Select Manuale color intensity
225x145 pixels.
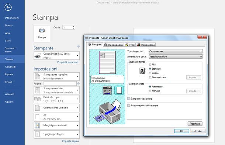[150, 91]
